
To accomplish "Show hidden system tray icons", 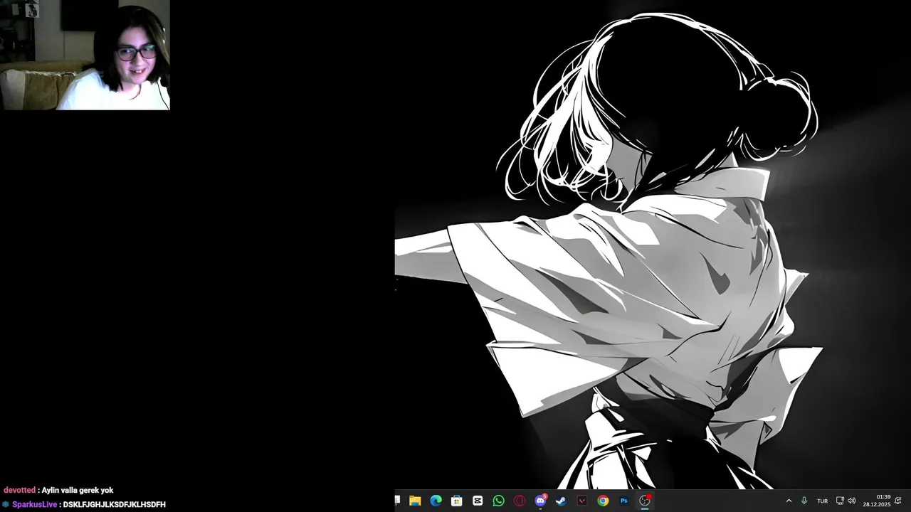I will 789,501.
